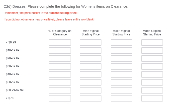173x104 pixels.
Task: Select Max Original Price field for > $70
Action: pyautogui.click(x=121, y=98)
